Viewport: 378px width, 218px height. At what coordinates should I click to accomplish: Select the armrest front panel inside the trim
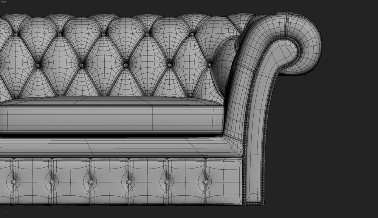click(257, 132)
